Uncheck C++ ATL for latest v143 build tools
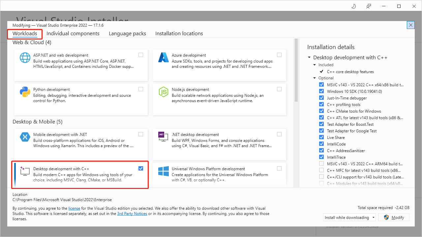Viewport: 422px width, 237px height. [x=321, y=118]
